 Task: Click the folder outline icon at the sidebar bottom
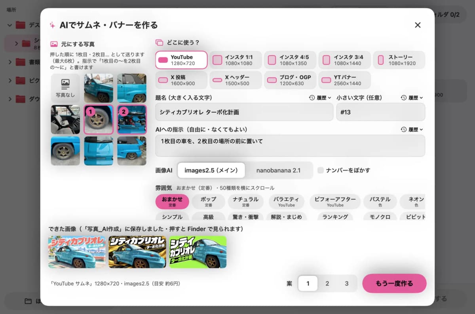pos(28,301)
